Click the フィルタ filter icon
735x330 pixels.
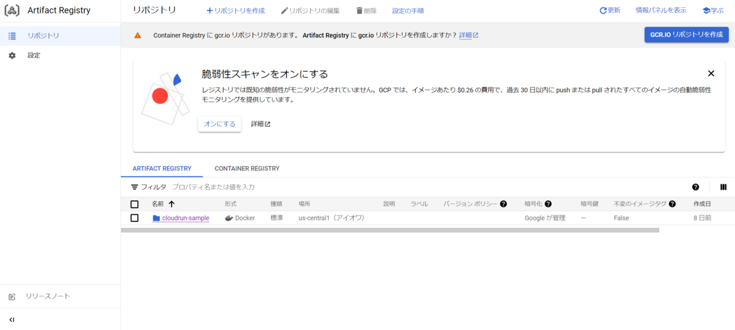click(x=135, y=187)
